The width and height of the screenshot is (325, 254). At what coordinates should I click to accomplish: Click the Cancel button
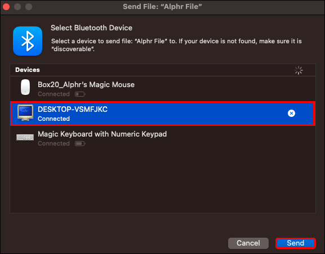click(248, 243)
